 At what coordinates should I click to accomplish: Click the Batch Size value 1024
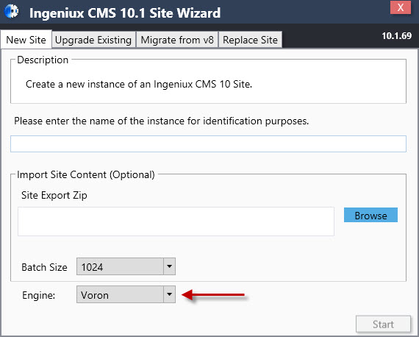[x=92, y=267]
